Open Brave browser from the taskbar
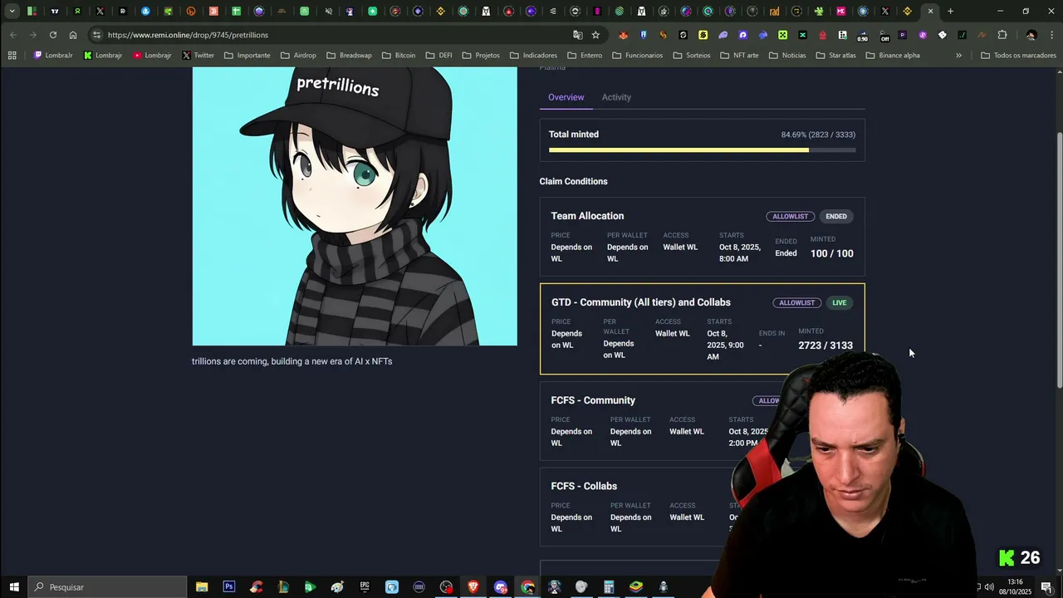 pos(473,587)
